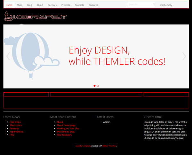
Task: Click the Latest News heading
Action: [x=12, y=117]
